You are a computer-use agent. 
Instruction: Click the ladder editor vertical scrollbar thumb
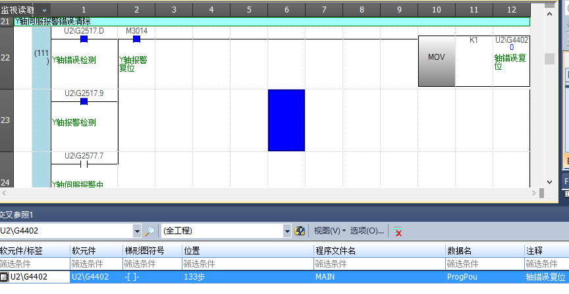point(549,59)
